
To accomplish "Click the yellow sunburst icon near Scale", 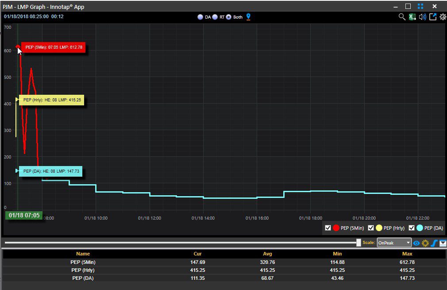I will click(425, 243).
